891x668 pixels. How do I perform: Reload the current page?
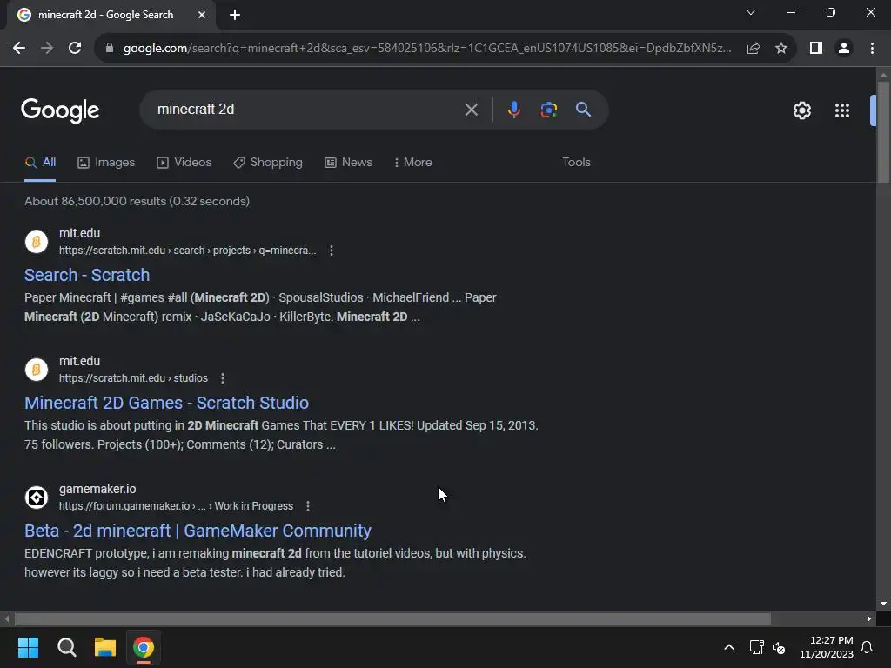[75, 49]
